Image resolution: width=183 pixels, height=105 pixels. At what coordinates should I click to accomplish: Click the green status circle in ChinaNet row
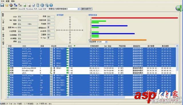coord(9,71)
